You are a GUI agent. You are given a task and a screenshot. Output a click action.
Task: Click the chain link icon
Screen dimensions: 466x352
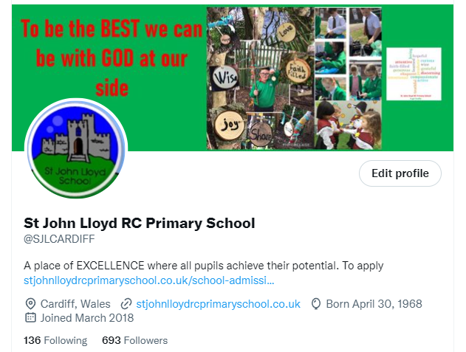(126, 304)
